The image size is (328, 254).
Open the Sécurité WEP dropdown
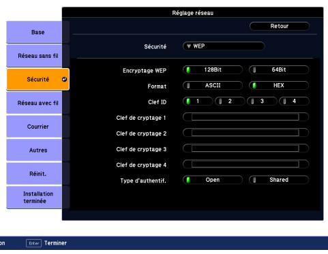tap(224, 46)
